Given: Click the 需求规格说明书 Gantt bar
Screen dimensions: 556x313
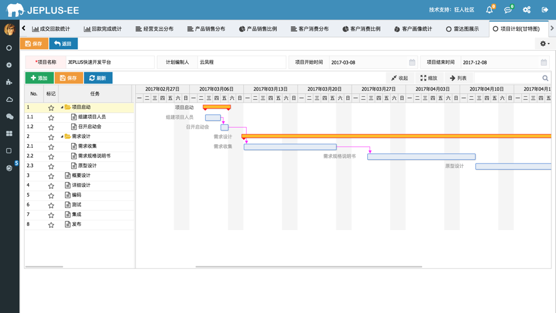Looking at the screenshot, I should coord(421,156).
